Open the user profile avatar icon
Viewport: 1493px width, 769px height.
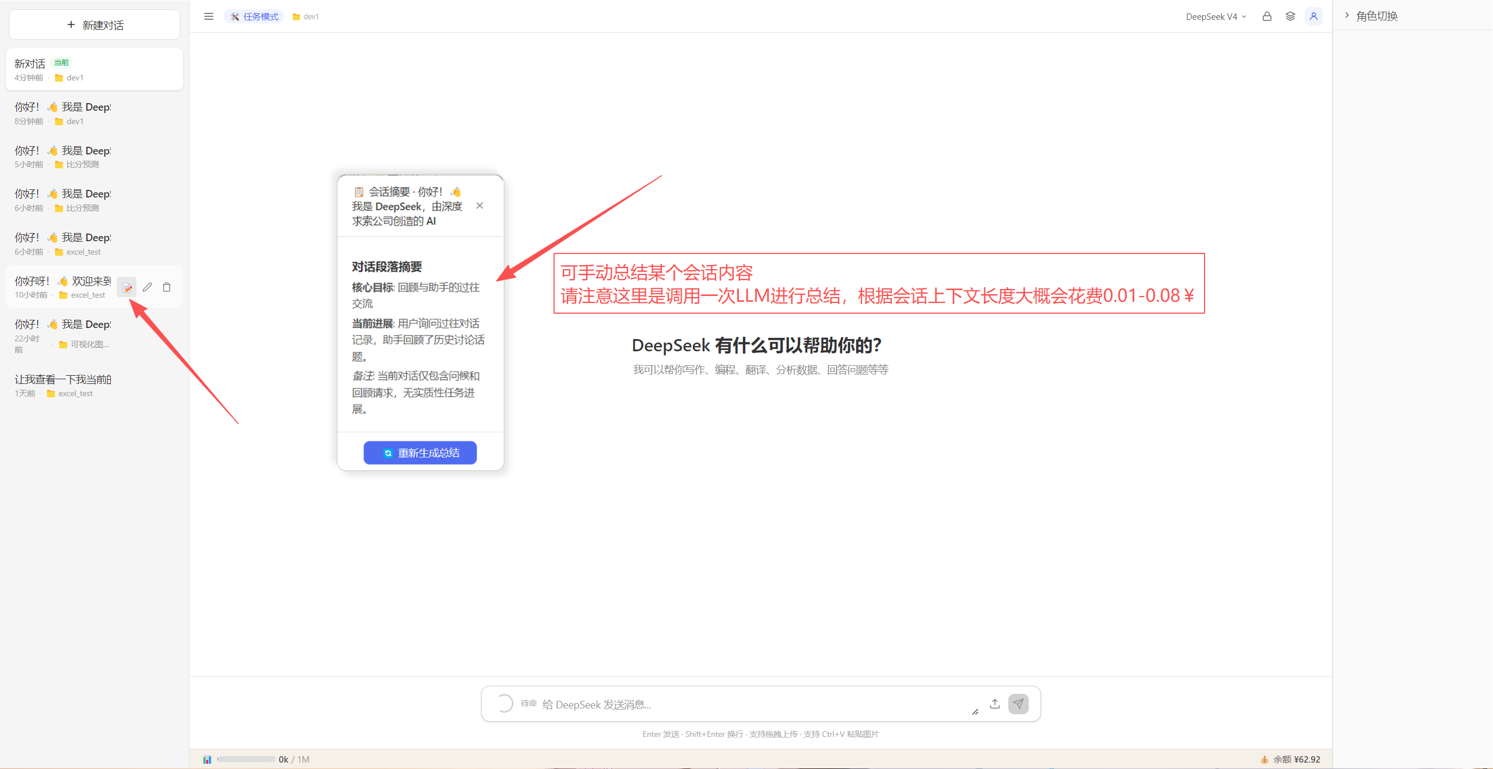tap(1313, 16)
